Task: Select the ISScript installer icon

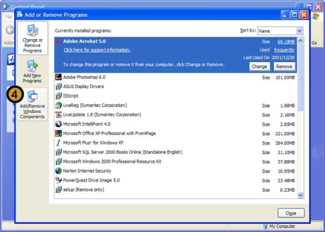Action: tap(58, 96)
